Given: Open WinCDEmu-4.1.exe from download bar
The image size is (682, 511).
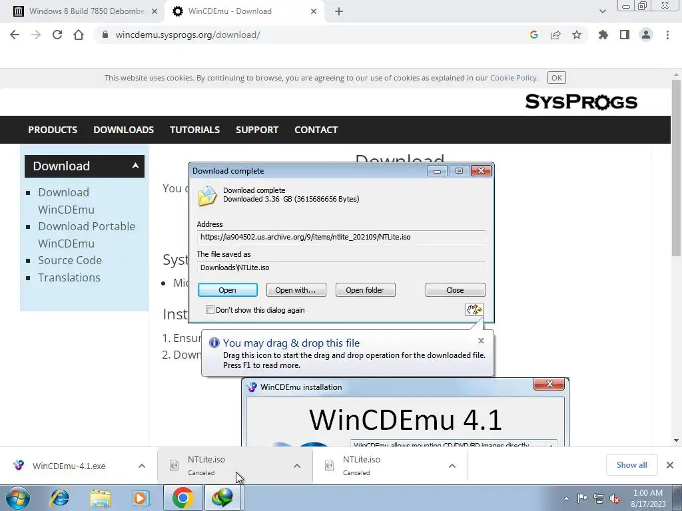Looking at the screenshot, I should pos(69,466).
